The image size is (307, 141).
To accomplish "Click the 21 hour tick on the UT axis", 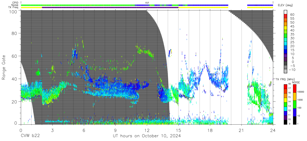I will pyautogui.click(x=241, y=131).
